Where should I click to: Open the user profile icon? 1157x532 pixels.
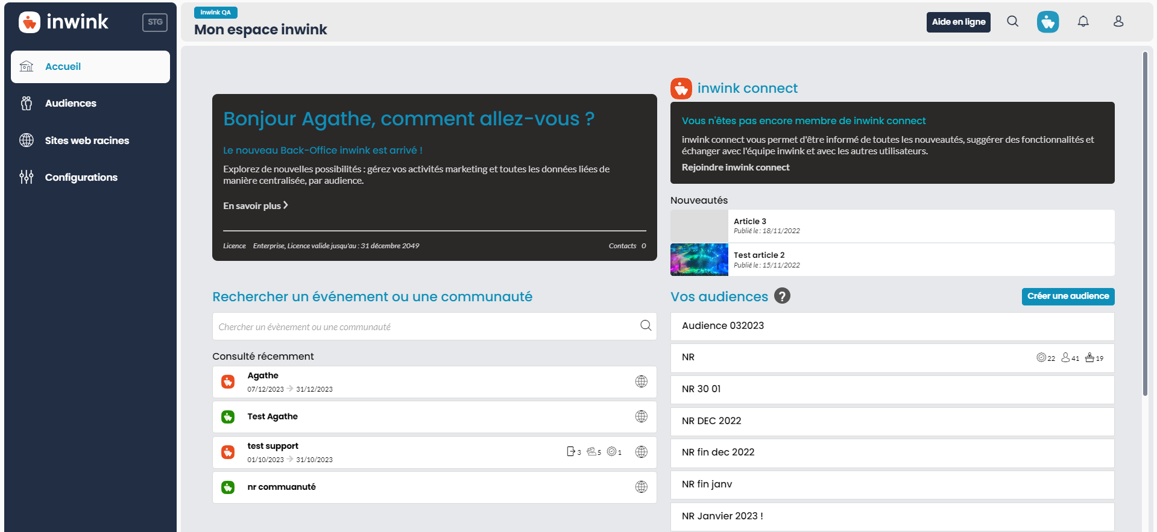click(x=1118, y=22)
